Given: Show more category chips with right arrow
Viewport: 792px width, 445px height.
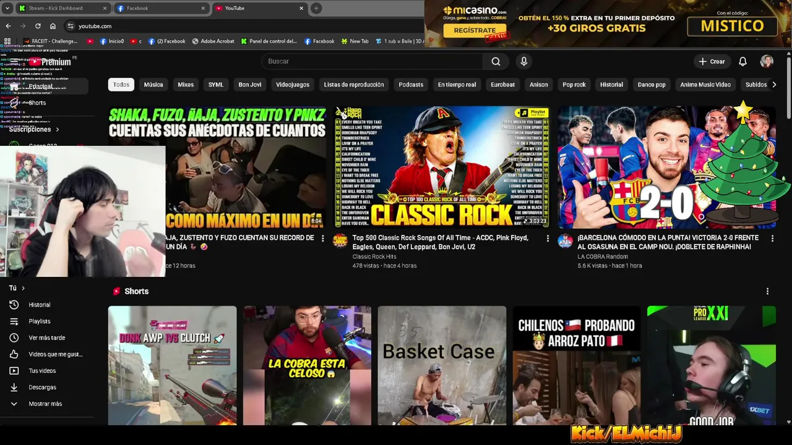Looking at the screenshot, I should pyautogui.click(x=774, y=85).
